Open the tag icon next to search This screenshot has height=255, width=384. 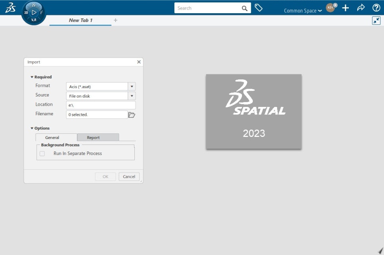(x=259, y=8)
